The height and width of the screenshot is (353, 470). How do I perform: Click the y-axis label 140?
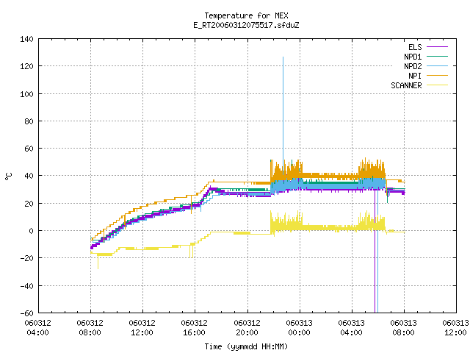(x=26, y=39)
